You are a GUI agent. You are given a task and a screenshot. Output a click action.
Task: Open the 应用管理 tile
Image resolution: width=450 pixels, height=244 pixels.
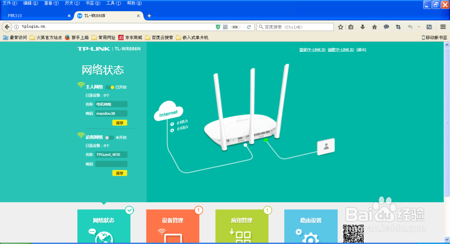click(242, 226)
